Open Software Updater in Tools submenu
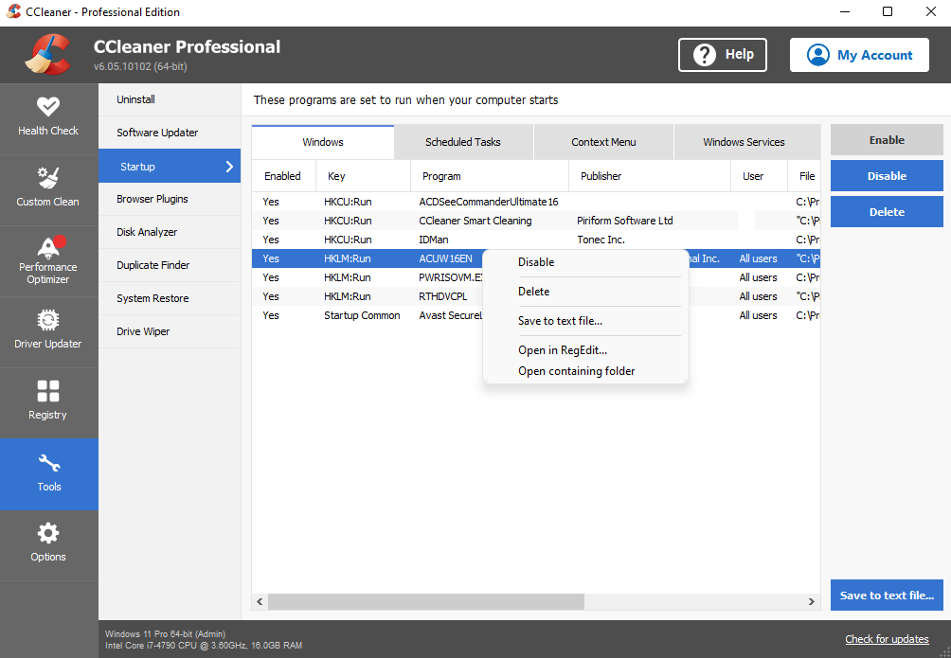Image resolution: width=951 pixels, height=658 pixels. [x=170, y=133]
